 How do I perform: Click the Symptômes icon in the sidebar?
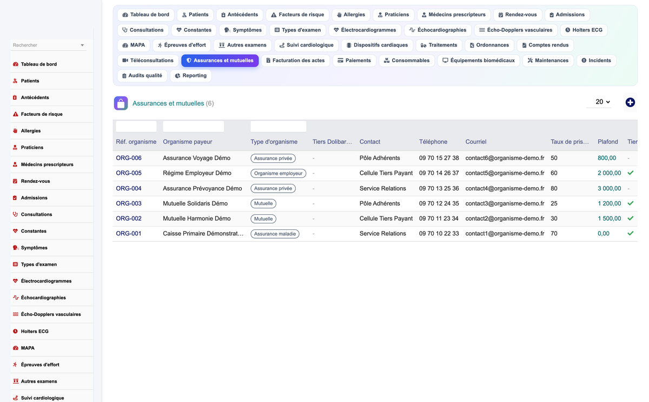pos(15,248)
